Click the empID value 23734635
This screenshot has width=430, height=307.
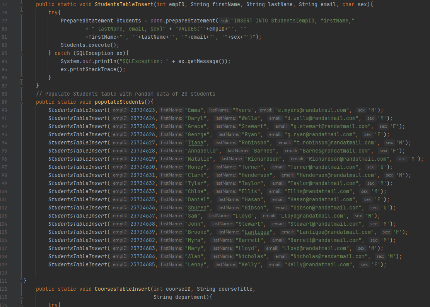[143, 200]
